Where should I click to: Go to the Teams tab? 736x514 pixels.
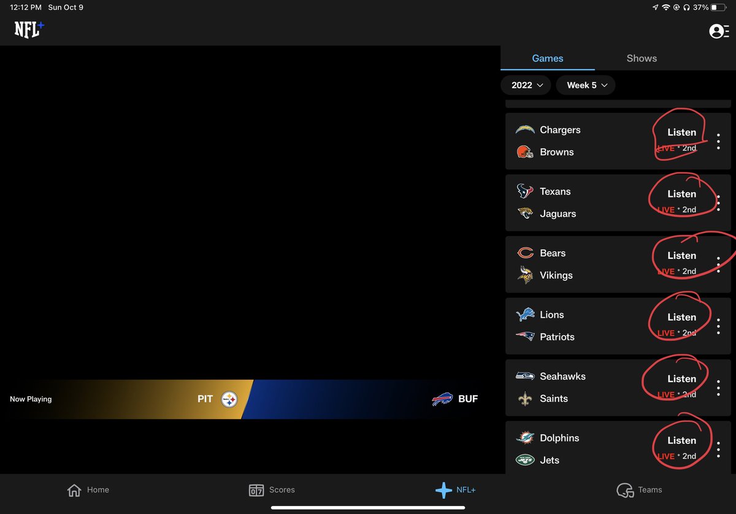[x=639, y=490]
